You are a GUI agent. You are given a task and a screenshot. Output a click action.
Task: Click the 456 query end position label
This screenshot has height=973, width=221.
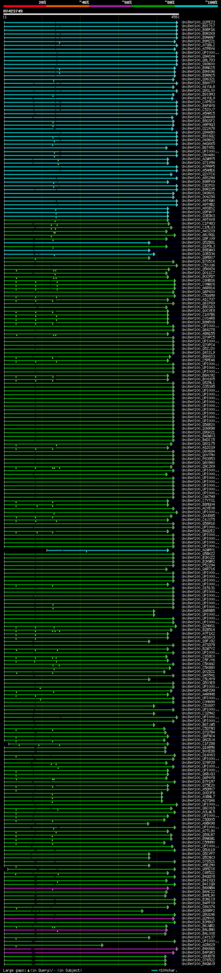tap(174, 17)
